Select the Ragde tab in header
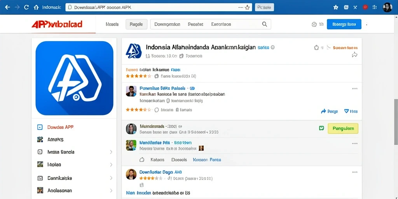Image resolution: width=398 pixels, height=199 pixels. [x=136, y=24]
